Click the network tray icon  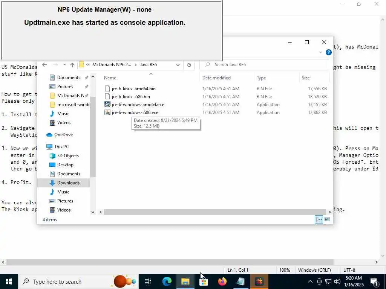tap(328, 281)
